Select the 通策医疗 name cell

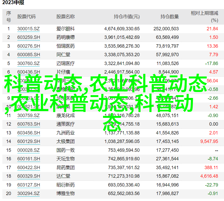66,124
